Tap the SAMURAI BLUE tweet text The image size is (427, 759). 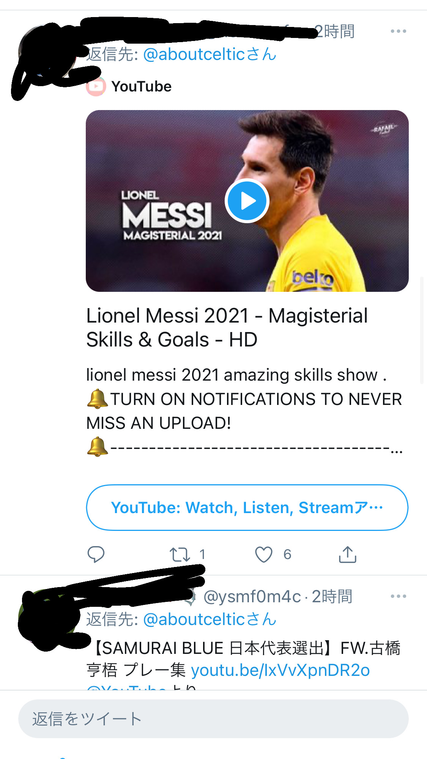[x=243, y=648]
